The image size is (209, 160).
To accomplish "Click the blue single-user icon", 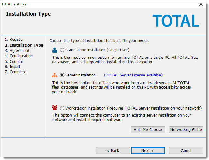I will 55,50.
